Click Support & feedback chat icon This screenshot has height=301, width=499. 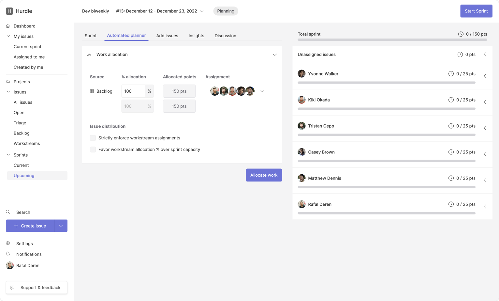[x=12, y=288]
